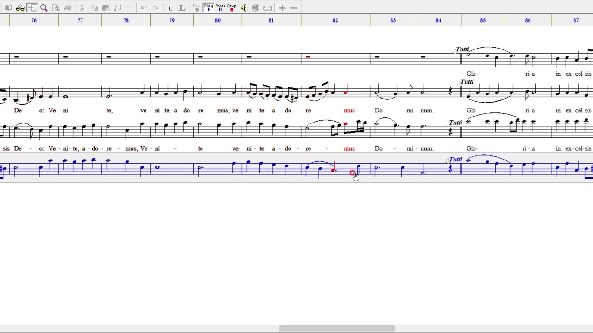Click the Tutti marking on top staff
Screen dimensions: 593x333
click(462, 49)
